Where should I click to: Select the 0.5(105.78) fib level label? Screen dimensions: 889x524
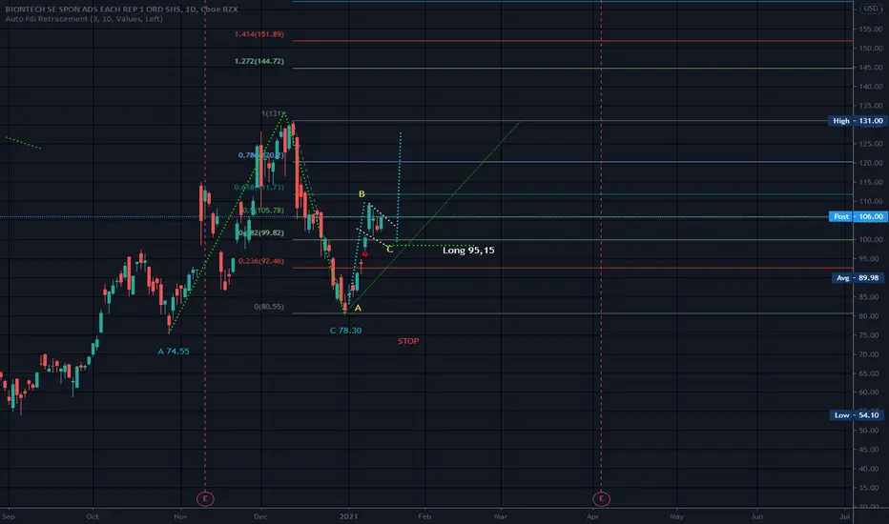click(x=263, y=211)
